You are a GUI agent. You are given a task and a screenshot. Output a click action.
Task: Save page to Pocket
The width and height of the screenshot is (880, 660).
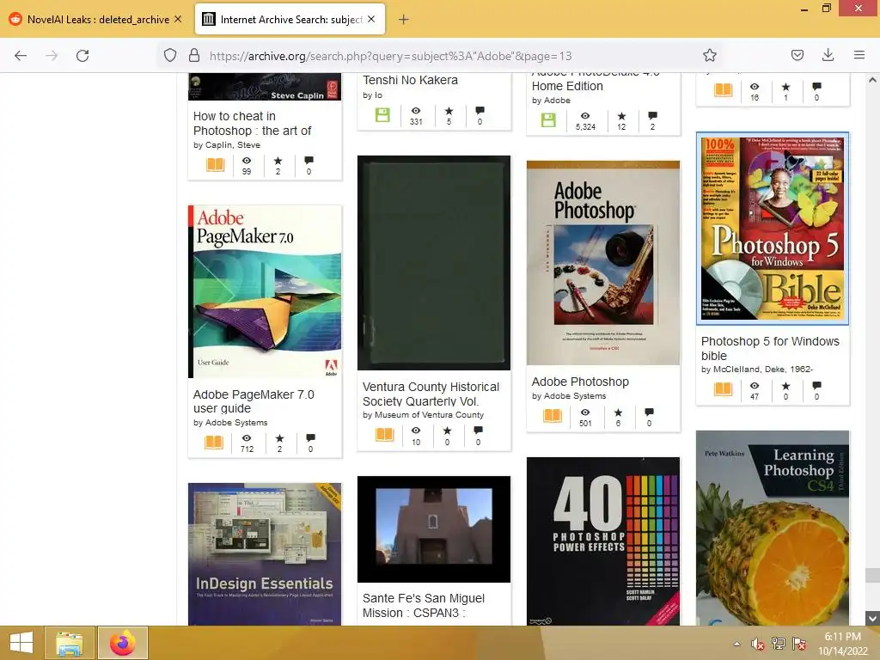[x=797, y=55]
